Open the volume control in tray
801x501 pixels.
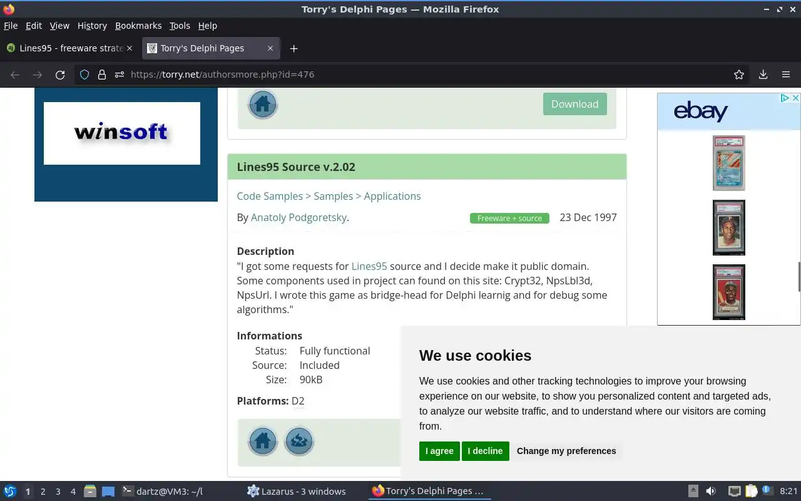(711, 492)
